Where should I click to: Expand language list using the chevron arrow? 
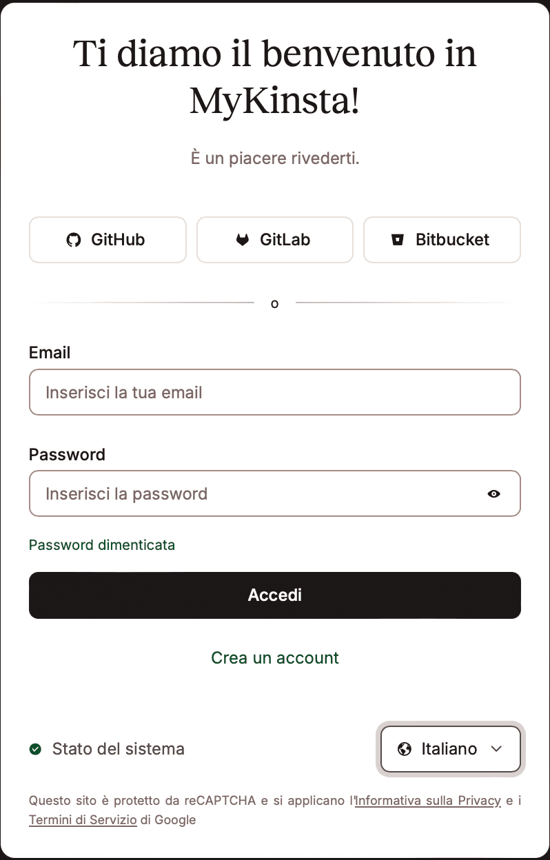[x=496, y=749]
